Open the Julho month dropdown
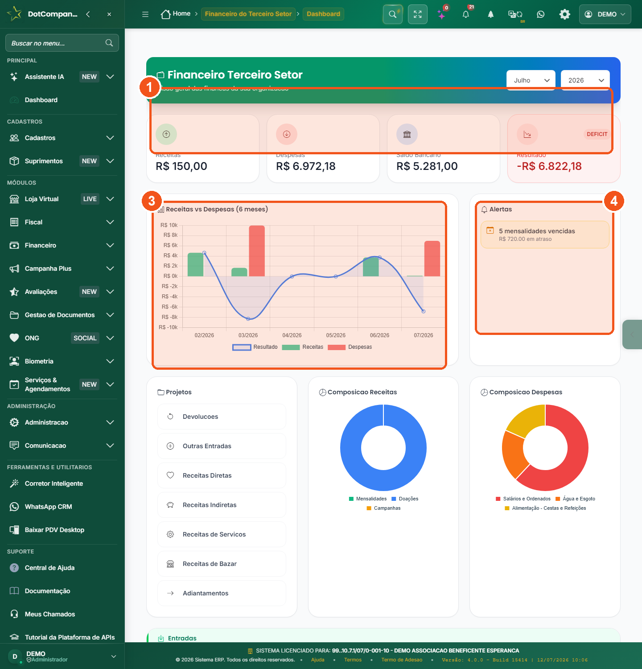 click(x=531, y=80)
